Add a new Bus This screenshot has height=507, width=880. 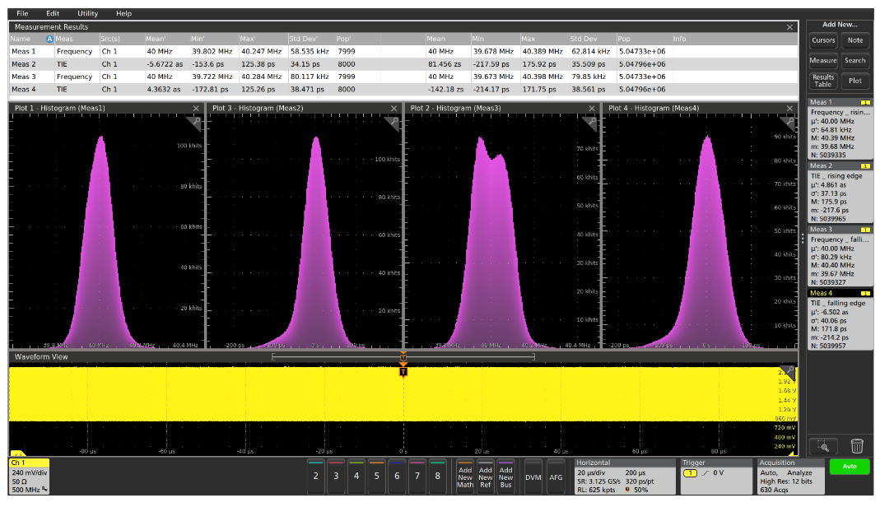[x=505, y=476]
